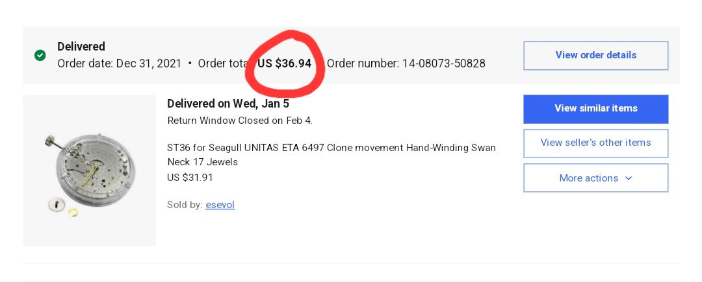The width and height of the screenshot is (702, 282).
Task: Click the chevron arrow beside More actions
Action: (628, 178)
